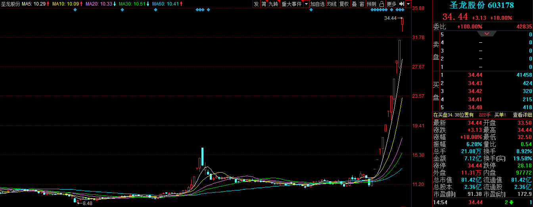The width and height of the screenshot is (533, 207).
Task: Open the dropdown arrow beside 重大事件
Action: point(306,4)
